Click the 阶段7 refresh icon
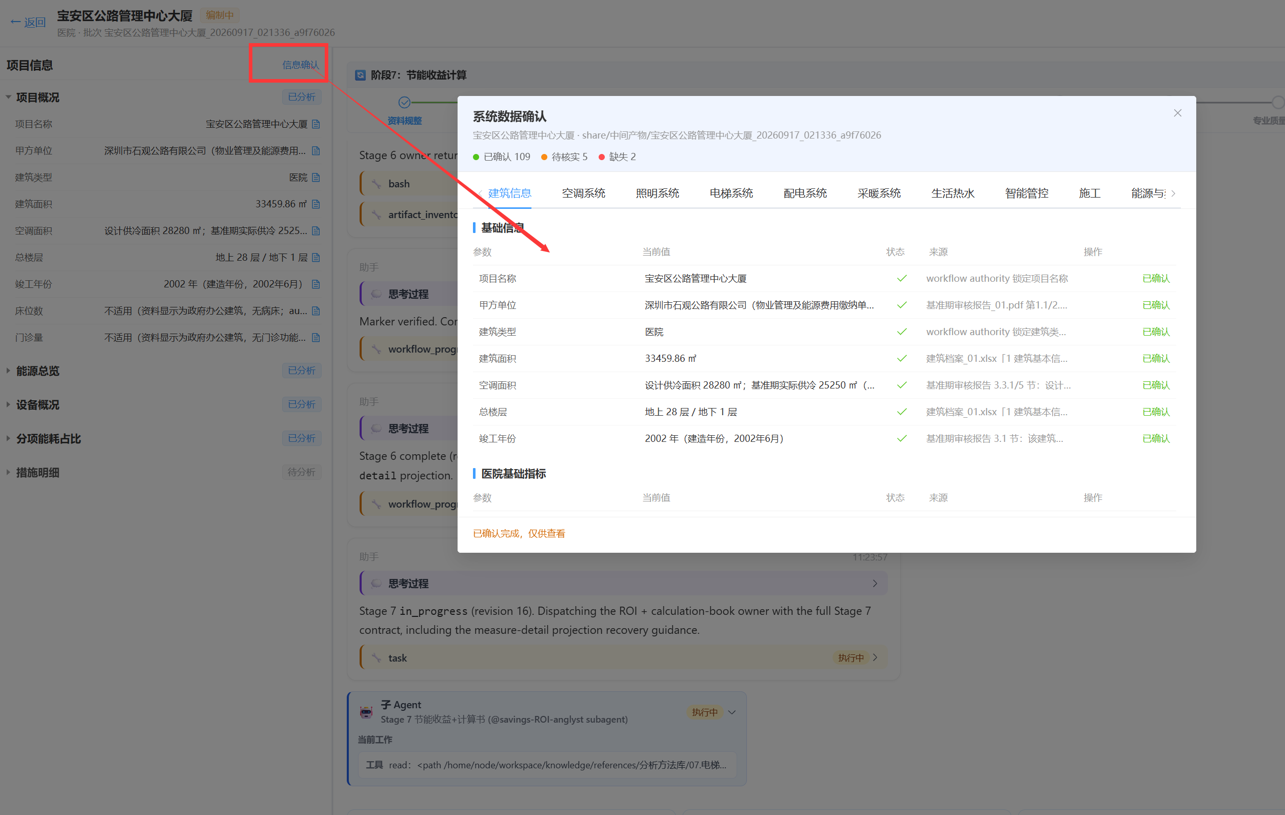The width and height of the screenshot is (1285, 815). coord(361,75)
